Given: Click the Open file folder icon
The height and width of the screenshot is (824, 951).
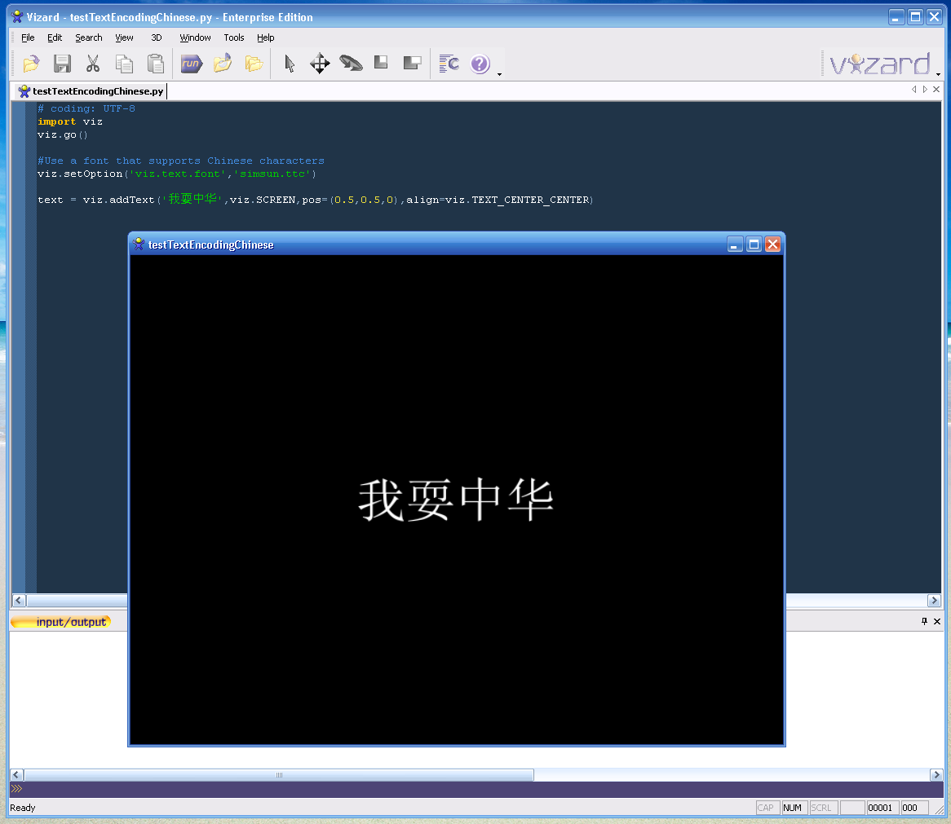Looking at the screenshot, I should [x=31, y=64].
